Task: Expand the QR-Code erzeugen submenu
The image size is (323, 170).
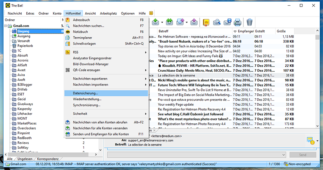Action: tap(146, 70)
